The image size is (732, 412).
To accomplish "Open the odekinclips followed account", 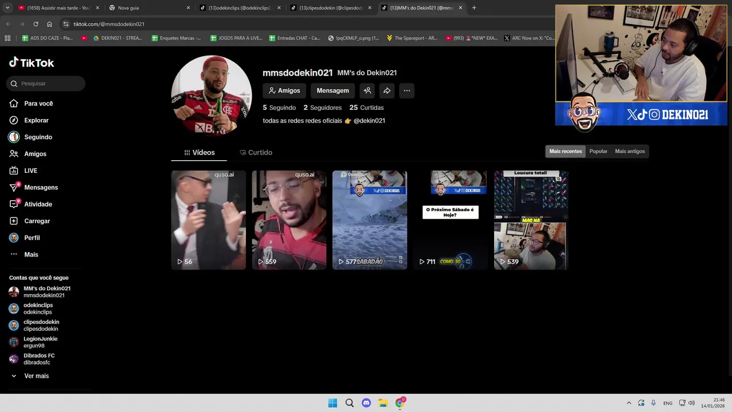I will pos(31,308).
